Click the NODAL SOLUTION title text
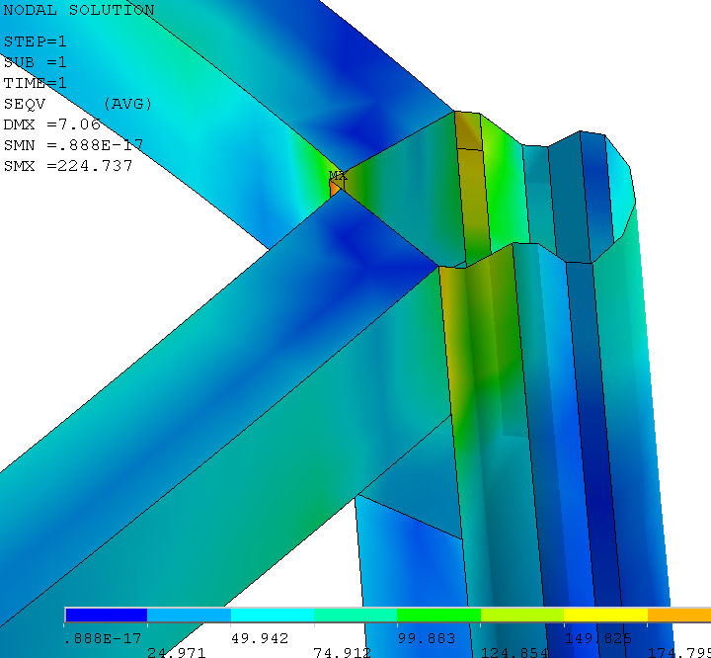 click(x=79, y=11)
